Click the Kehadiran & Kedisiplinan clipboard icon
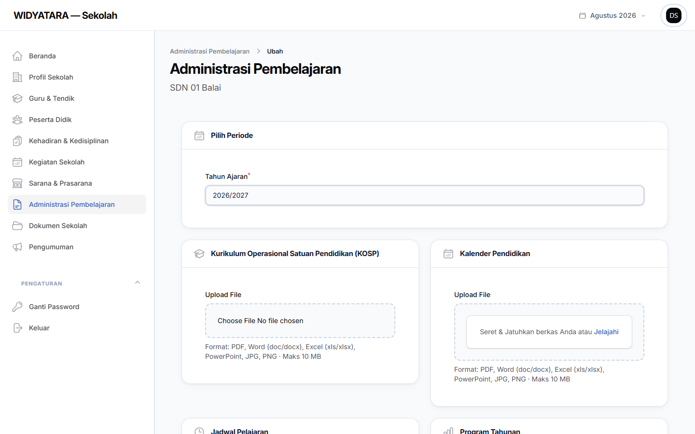Screen dimensions: 695x434 click(x=17, y=141)
